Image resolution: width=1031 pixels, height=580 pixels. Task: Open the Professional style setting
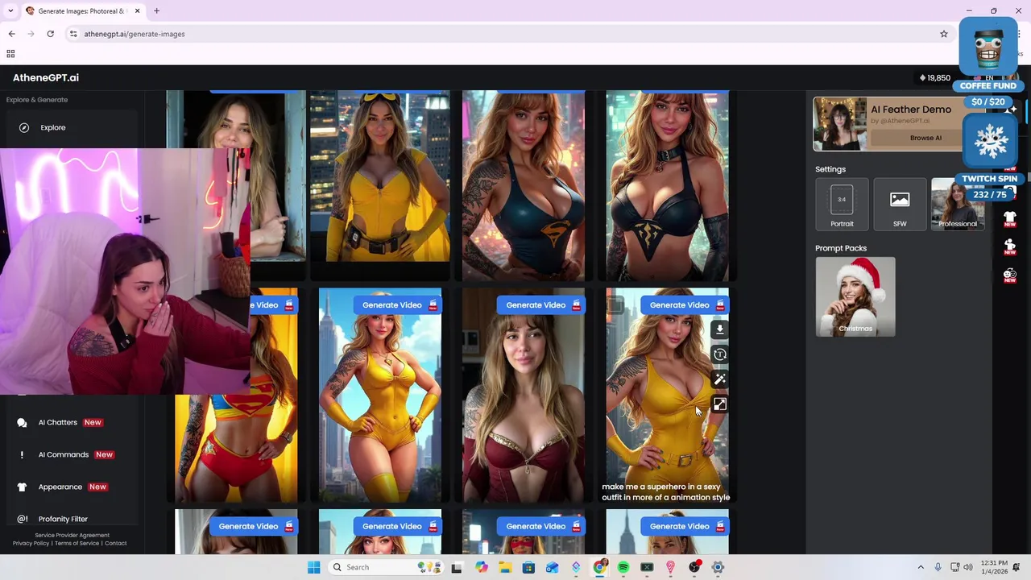click(958, 205)
